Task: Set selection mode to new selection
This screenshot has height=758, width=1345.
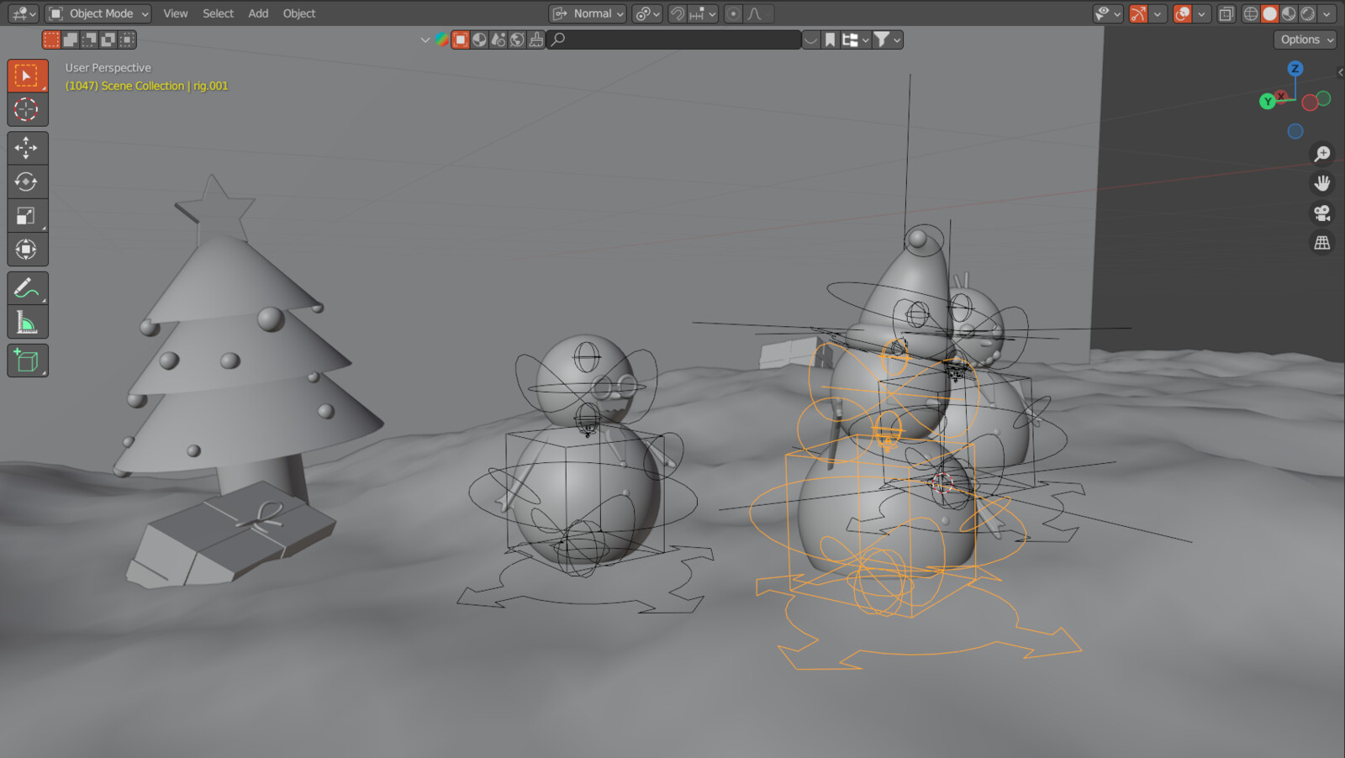Action: coord(51,39)
